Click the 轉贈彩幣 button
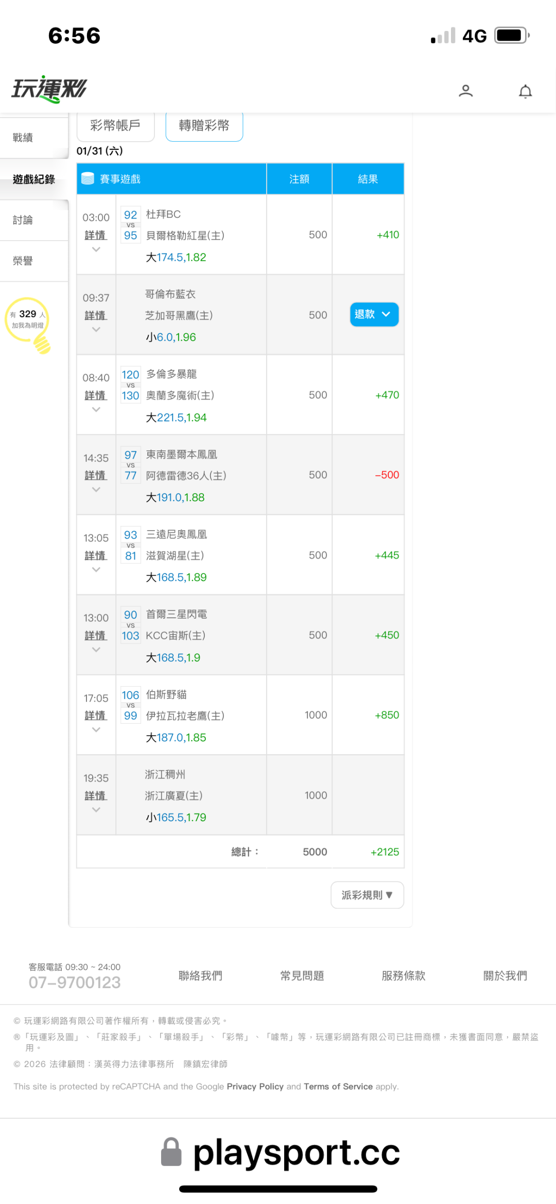This screenshot has width=556, height=1204. pos(204,126)
